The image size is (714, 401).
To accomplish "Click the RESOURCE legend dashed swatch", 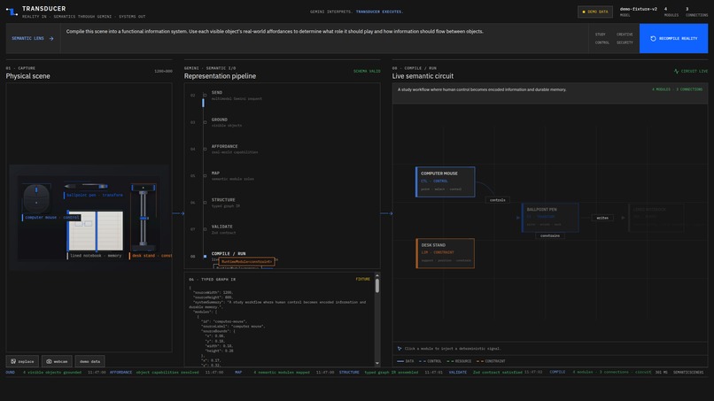I will click(x=450, y=361).
